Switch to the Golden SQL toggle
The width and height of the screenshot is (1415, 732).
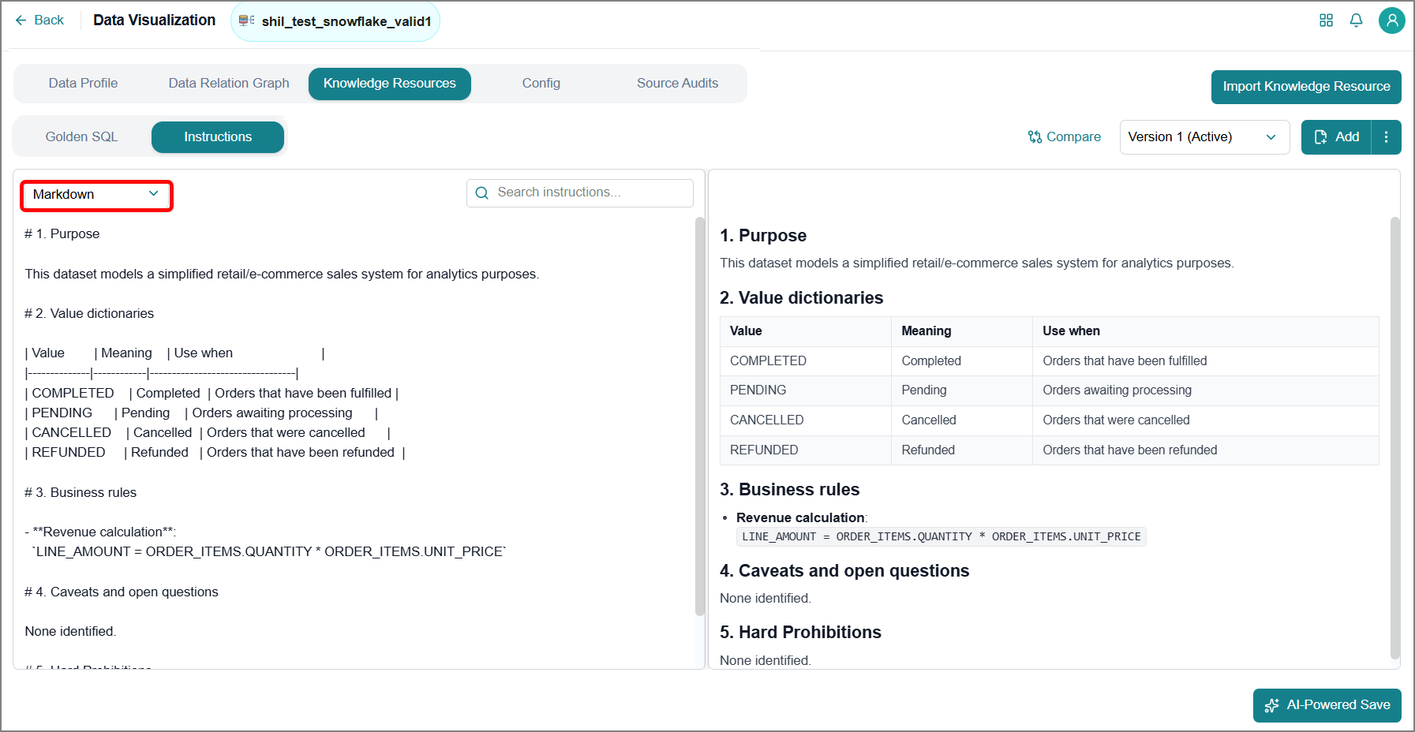[x=81, y=137]
